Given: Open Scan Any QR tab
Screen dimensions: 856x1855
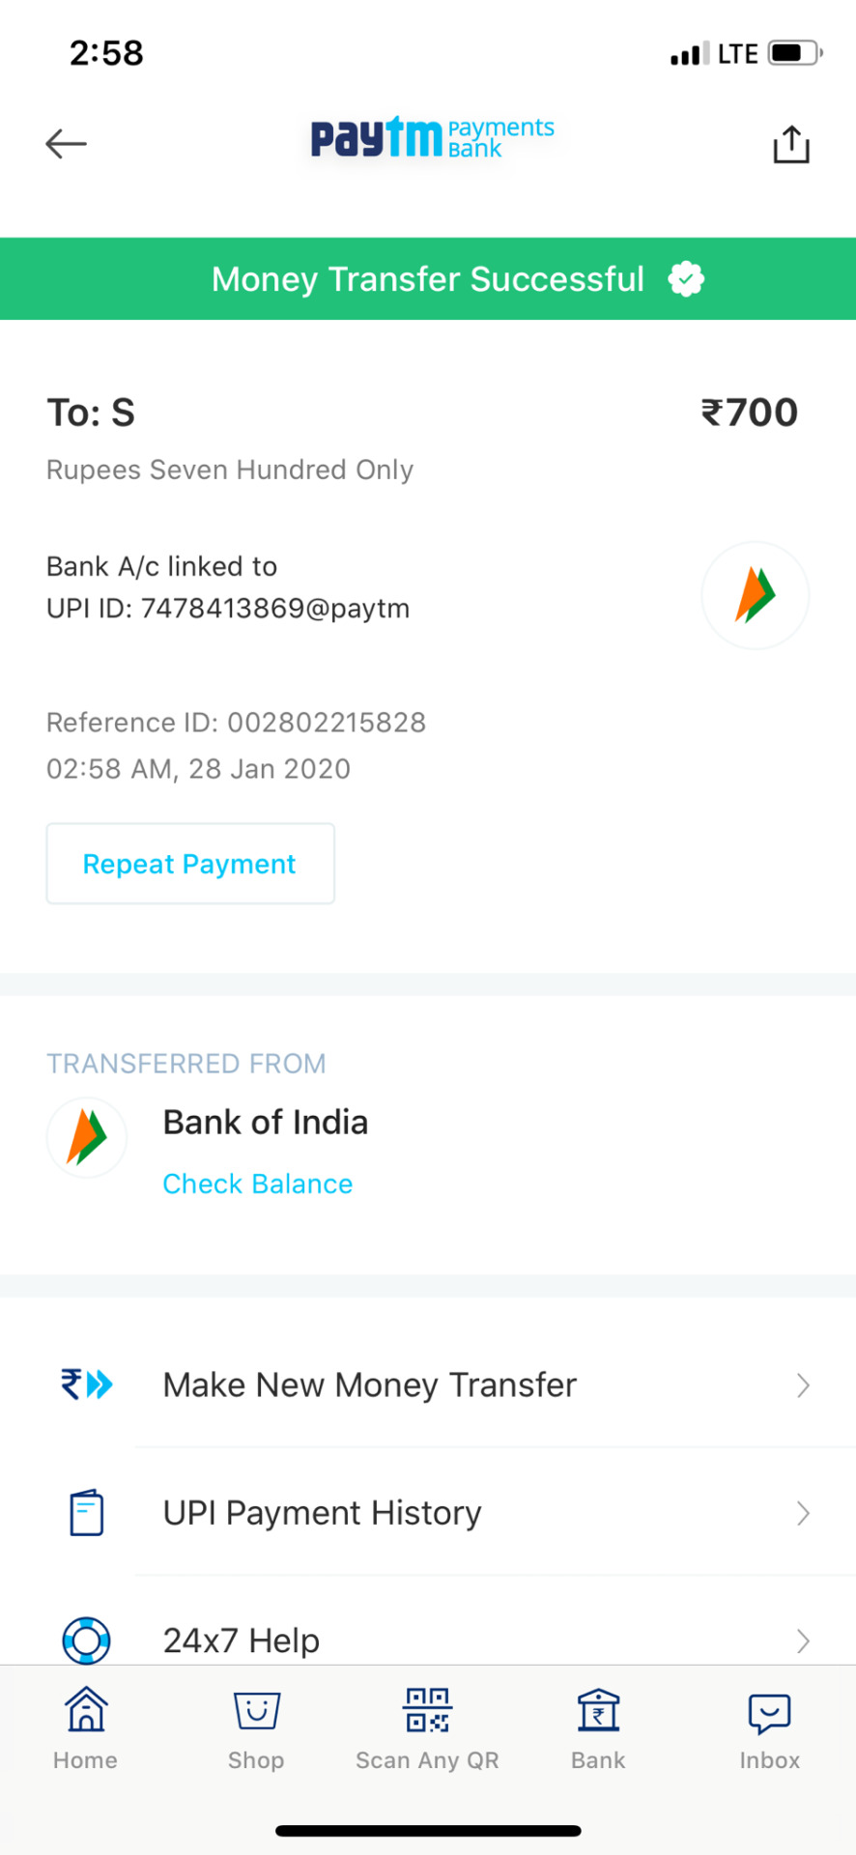Looking at the screenshot, I should point(427,1728).
